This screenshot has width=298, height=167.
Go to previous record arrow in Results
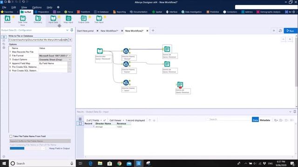150,120
